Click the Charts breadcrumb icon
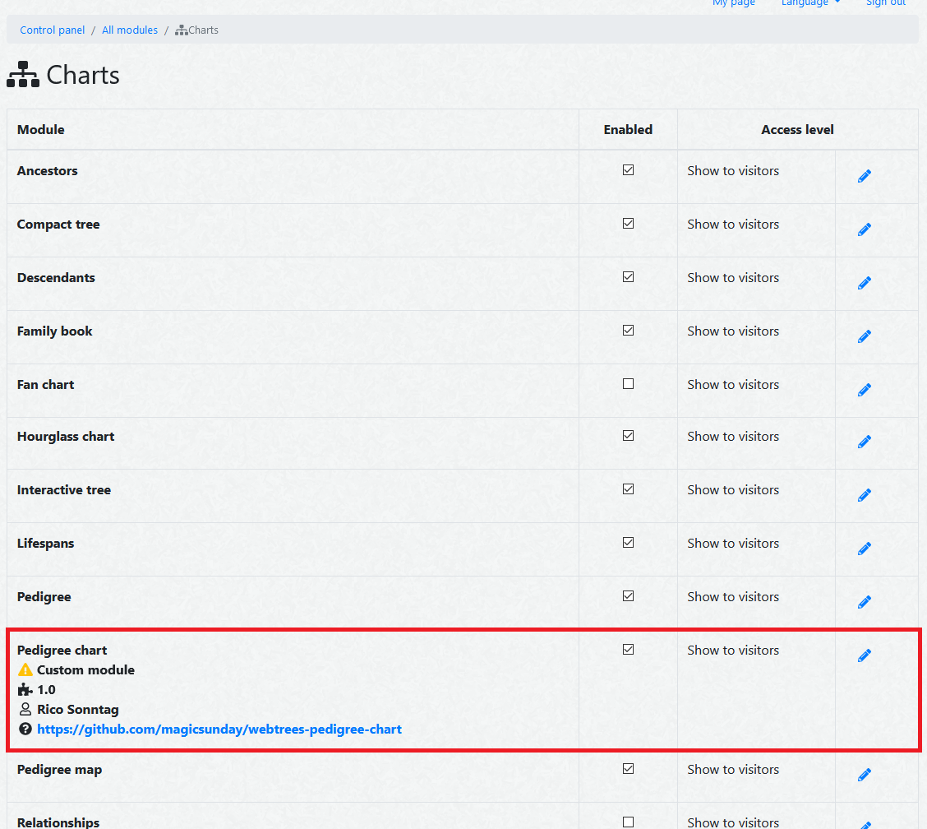Image resolution: width=927 pixels, height=829 pixels. [182, 30]
